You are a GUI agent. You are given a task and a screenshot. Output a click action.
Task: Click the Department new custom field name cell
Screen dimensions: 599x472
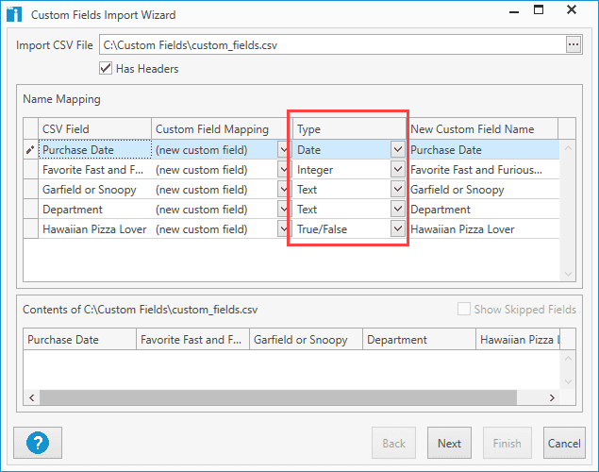(482, 209)
